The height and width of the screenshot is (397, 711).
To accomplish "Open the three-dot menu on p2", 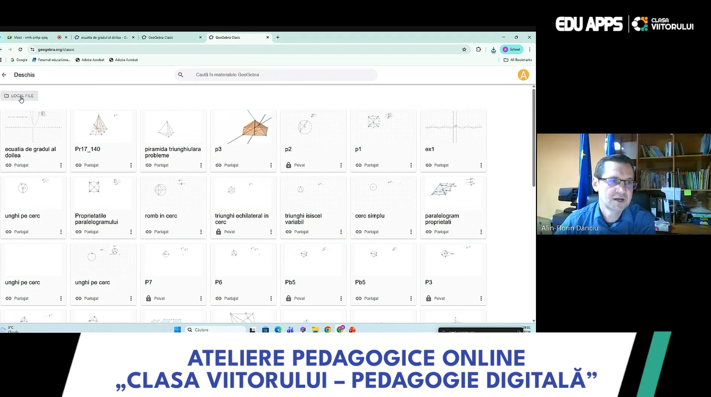I will tap(341, 166).
